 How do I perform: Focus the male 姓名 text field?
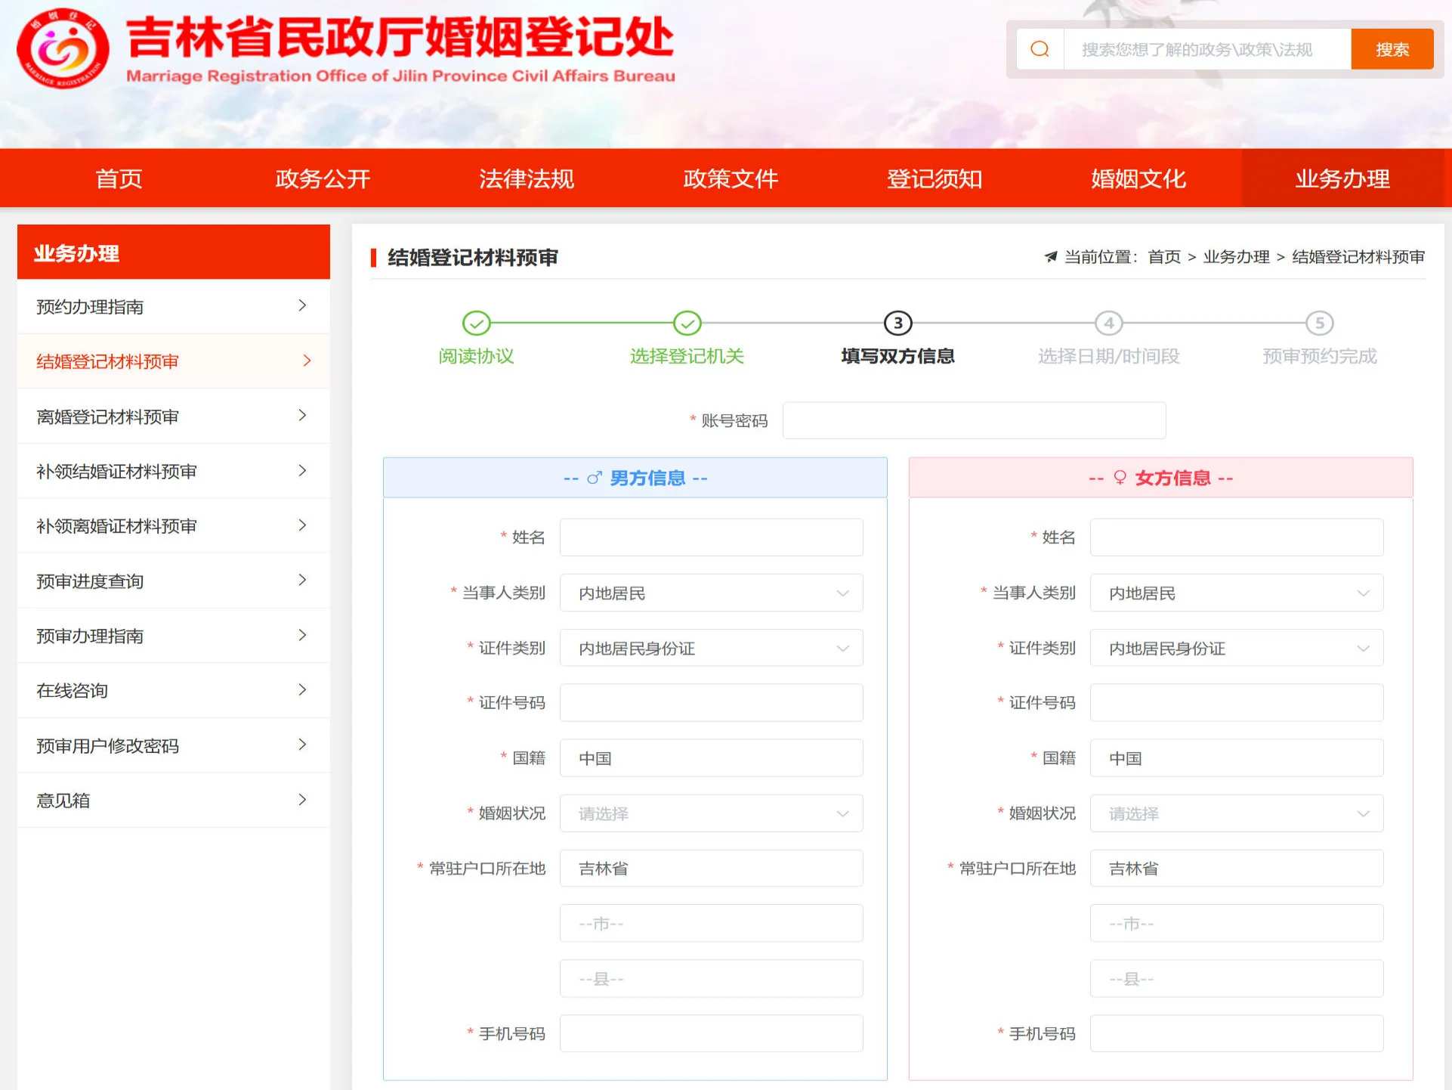(x=710, y=537)
